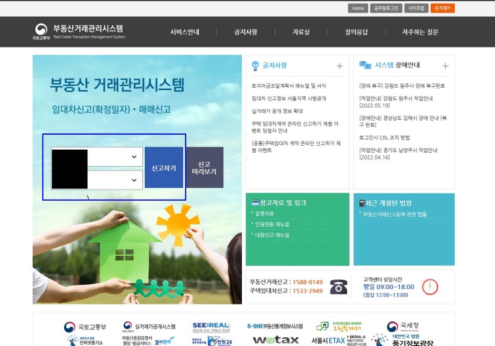Click phone number 1588-0149
The width and height of the screenshot is (495, 346).
pyautogui.click(x=308, y=282)
